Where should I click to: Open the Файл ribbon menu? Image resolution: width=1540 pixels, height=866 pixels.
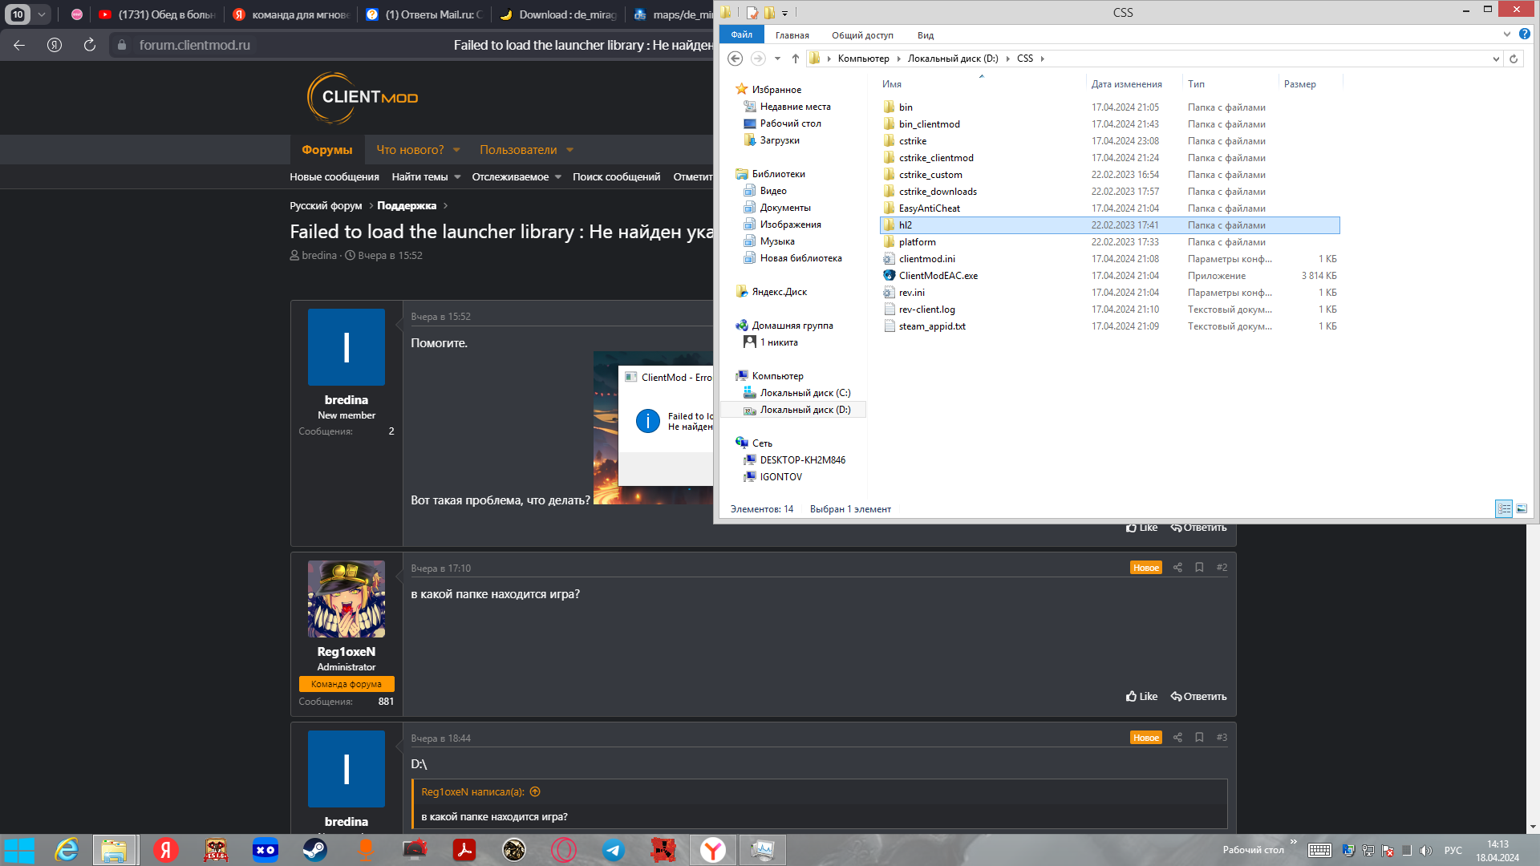(741, 34)
